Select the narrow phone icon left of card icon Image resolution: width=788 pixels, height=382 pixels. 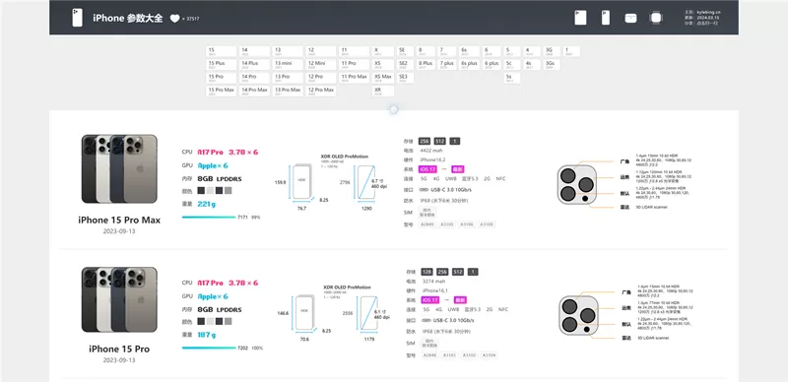point(606,18)
